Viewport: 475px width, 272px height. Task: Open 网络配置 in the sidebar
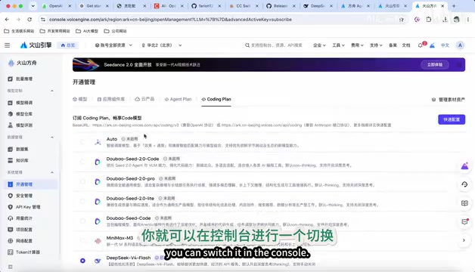[24, 241]
